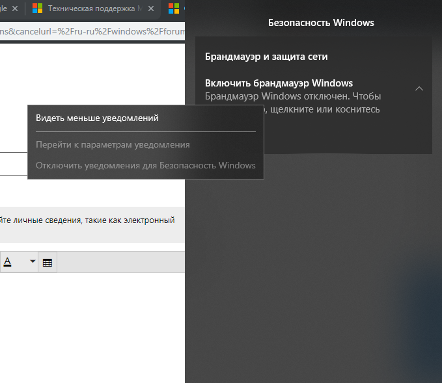Choose 'Перейти к параметрам уведомления' menu entry
Screen dimensions: 442x383
[x=113, y=145]
